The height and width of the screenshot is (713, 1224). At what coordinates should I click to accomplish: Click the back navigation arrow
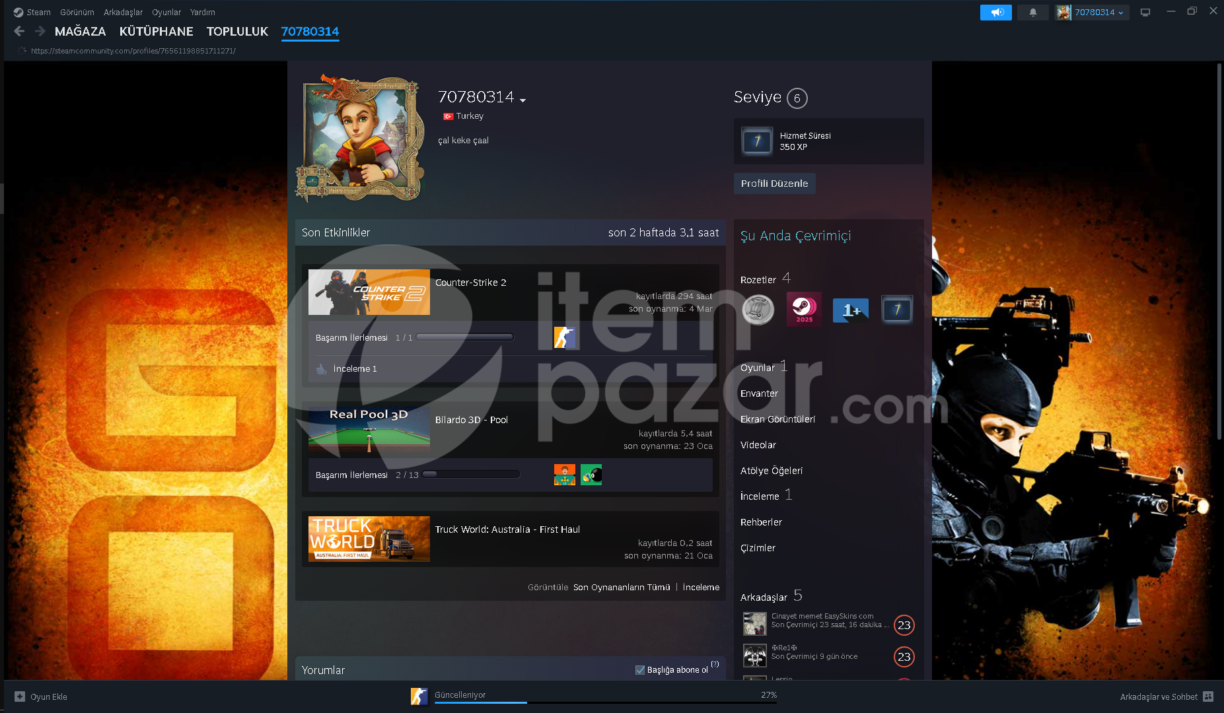point(19,31)
